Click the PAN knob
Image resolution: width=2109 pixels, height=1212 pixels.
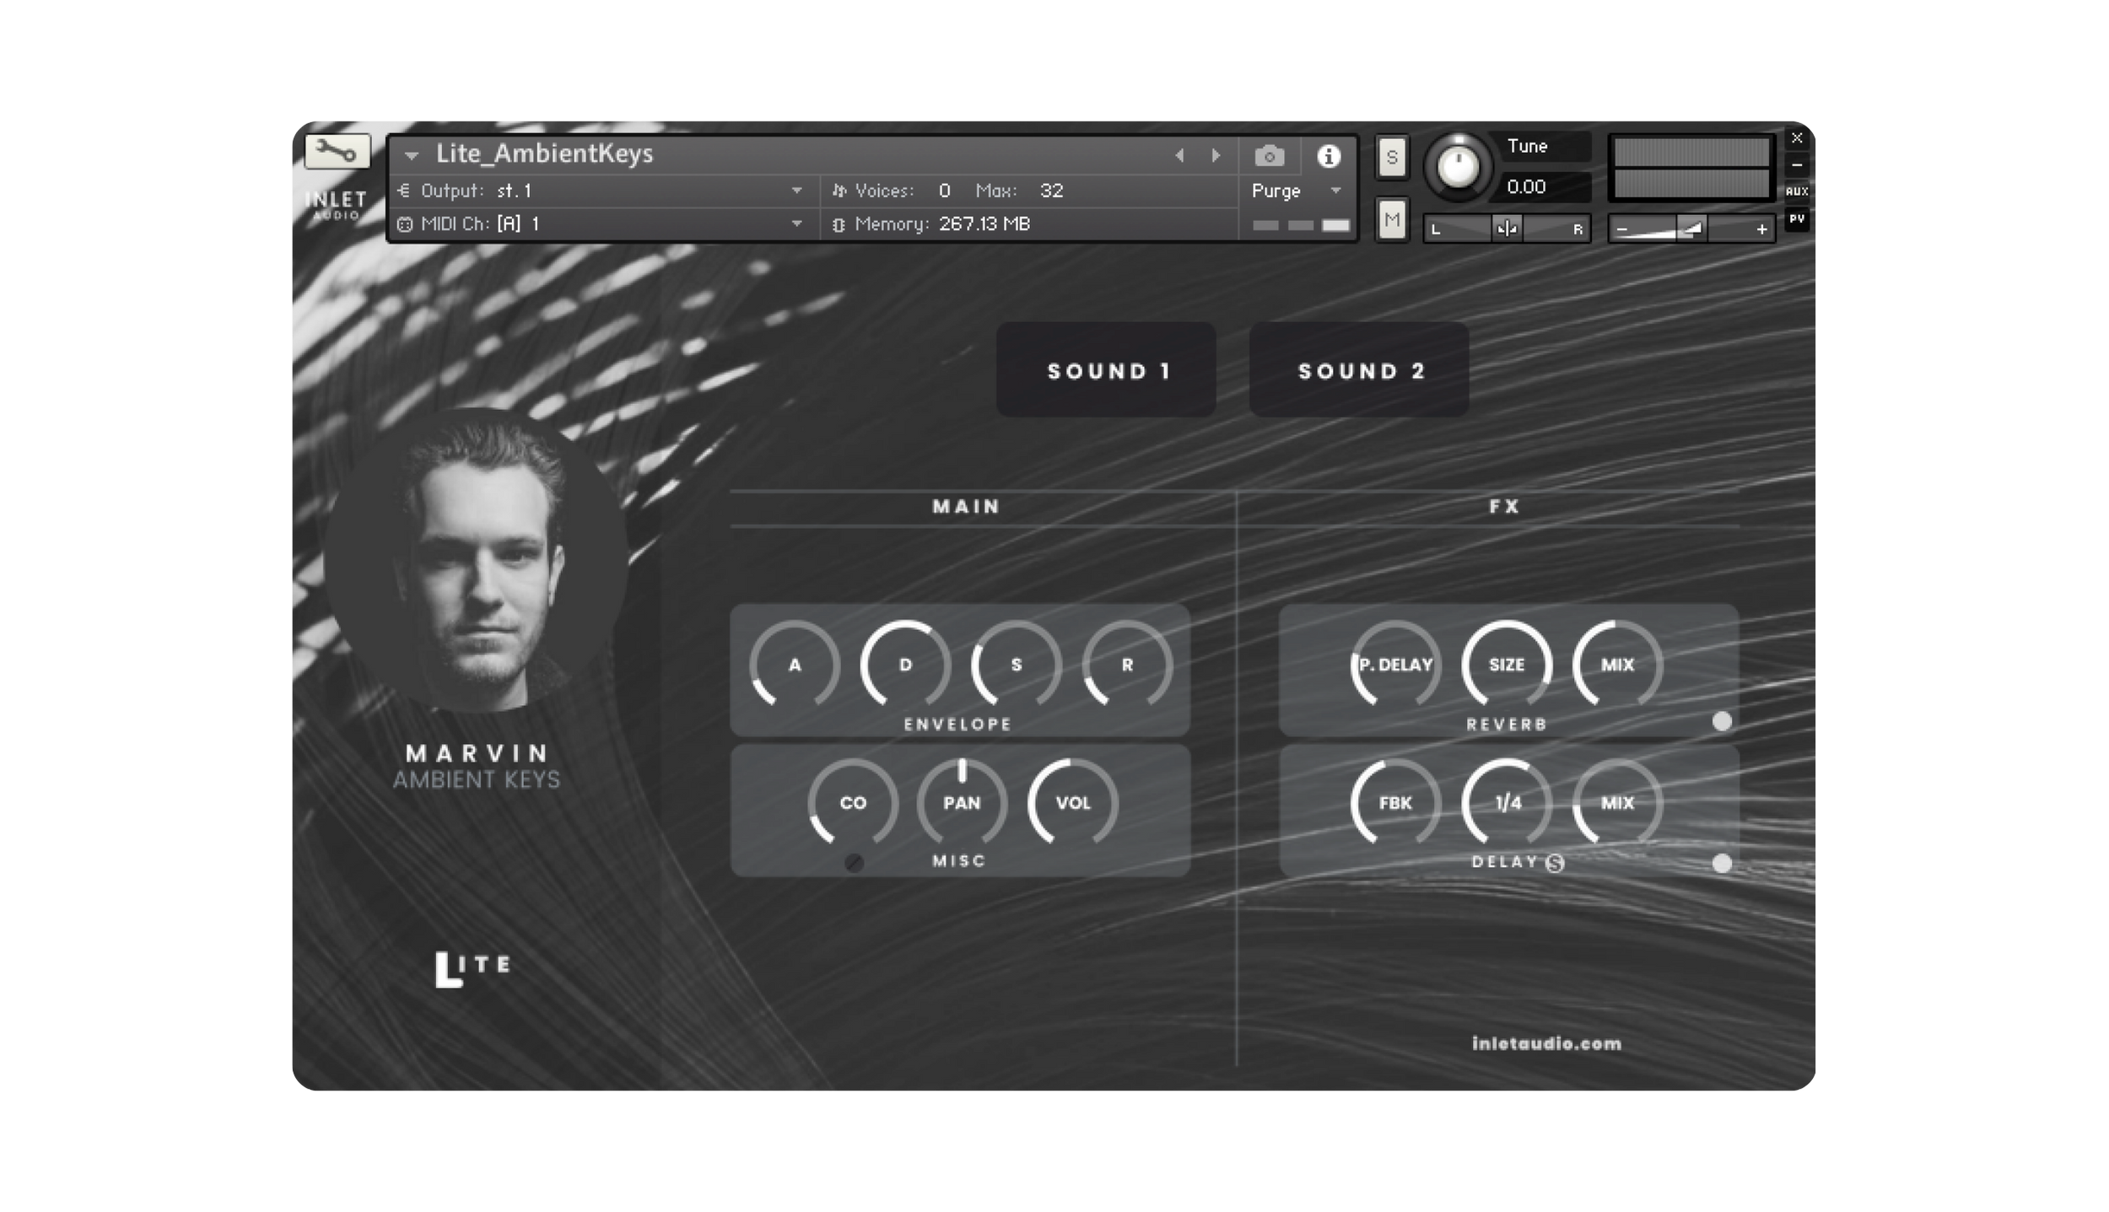click(962, 802)
